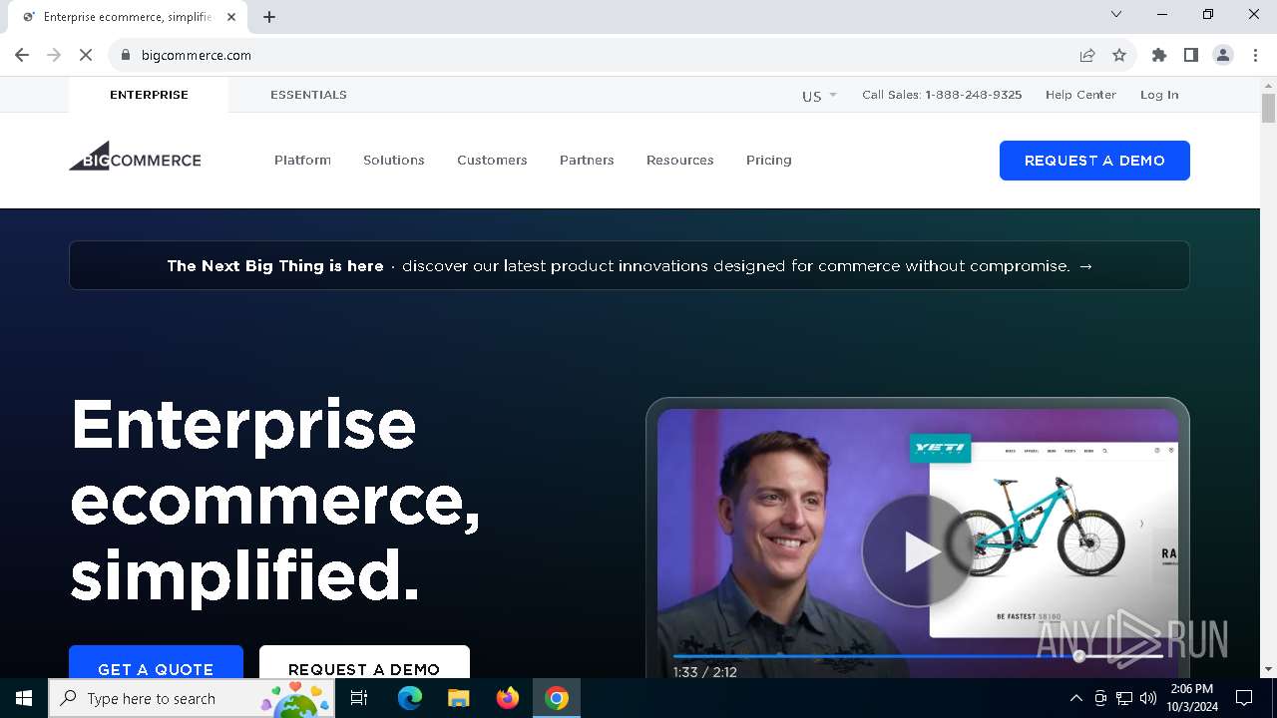Click the browser forward arrow

pyautogui.click(x=54, y=55)
